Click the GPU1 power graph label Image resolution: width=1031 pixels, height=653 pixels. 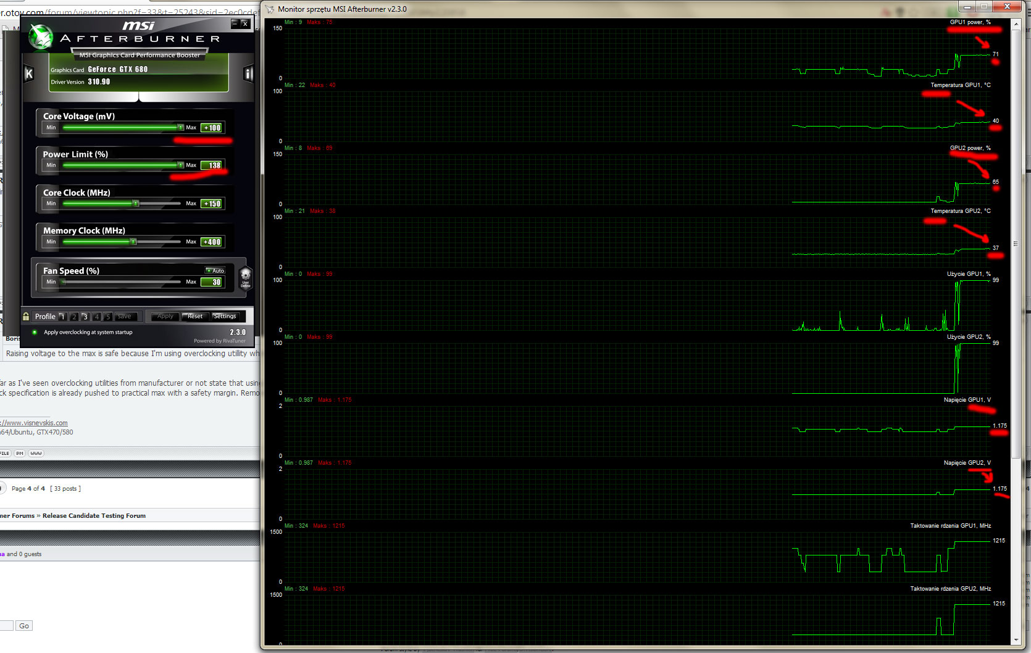click(x=970, y=22)
